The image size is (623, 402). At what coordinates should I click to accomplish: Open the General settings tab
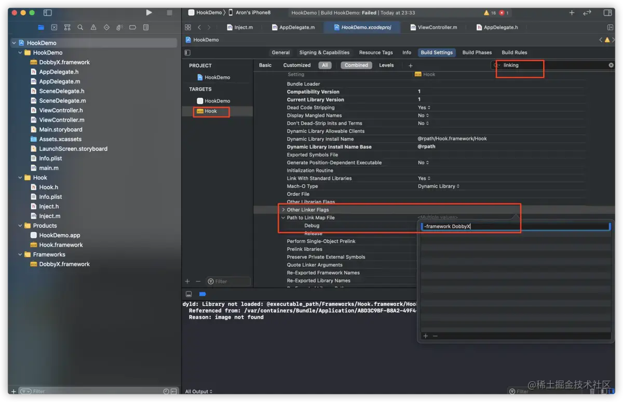280,52
